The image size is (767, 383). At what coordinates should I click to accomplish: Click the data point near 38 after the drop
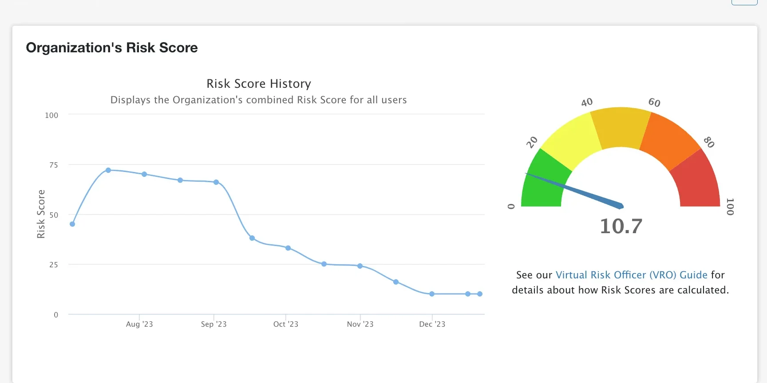coord(252,238)
